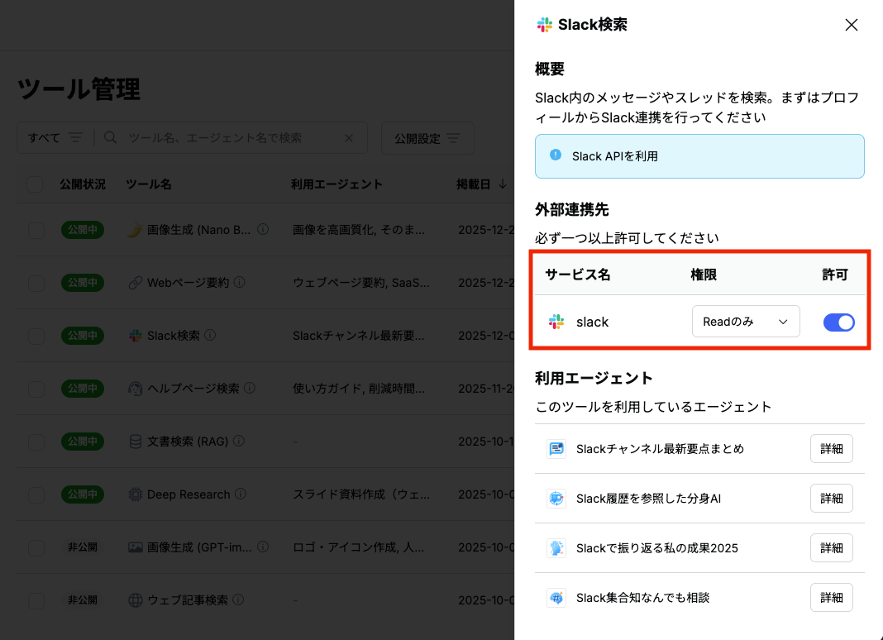Open the 公開設定 filter dropdown
Screen dimensions: 883x640
click(x=427, y=138)
